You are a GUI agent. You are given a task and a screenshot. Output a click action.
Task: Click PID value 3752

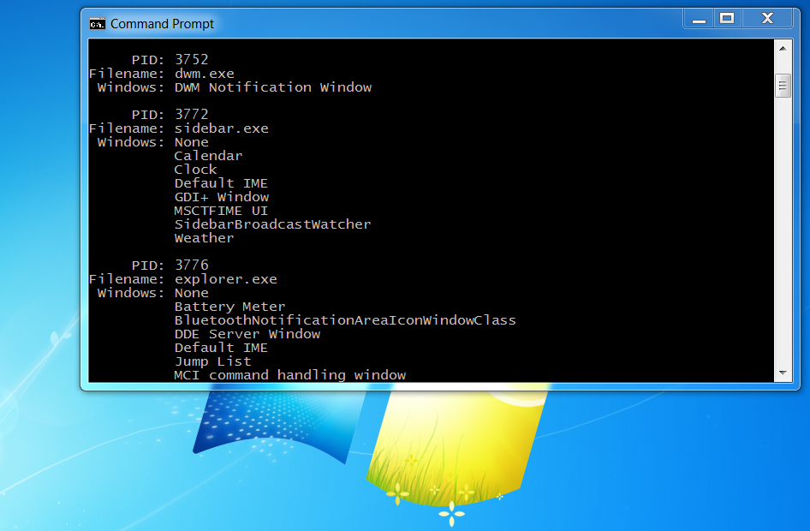[x=191, y=60]
